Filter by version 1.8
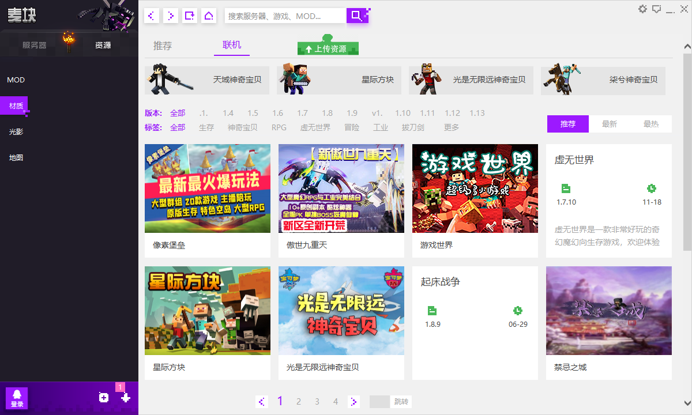This screenshot has height=415, width=692. (x=328, y=113)
